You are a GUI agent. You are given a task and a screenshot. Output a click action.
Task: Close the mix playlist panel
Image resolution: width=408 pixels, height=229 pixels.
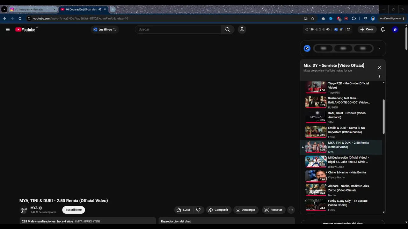[380, 67]
